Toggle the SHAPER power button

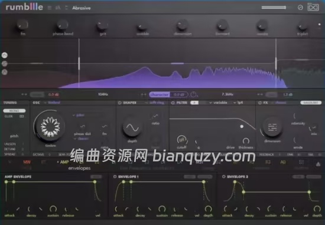(x=119, y=102)
